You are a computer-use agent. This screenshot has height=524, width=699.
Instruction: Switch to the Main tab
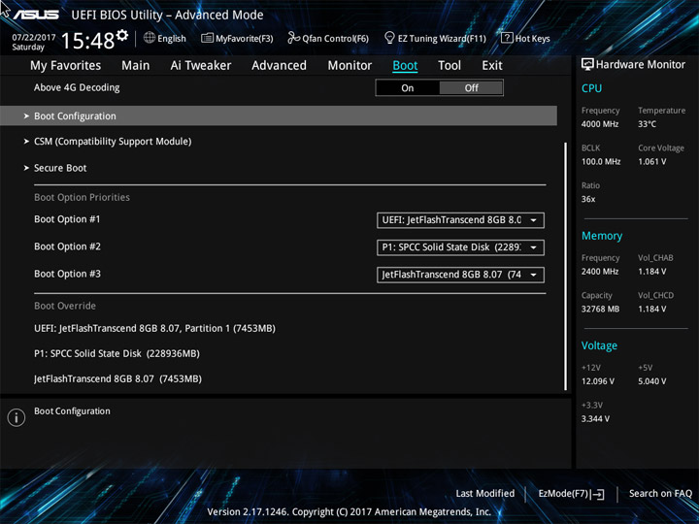point(136,66)
